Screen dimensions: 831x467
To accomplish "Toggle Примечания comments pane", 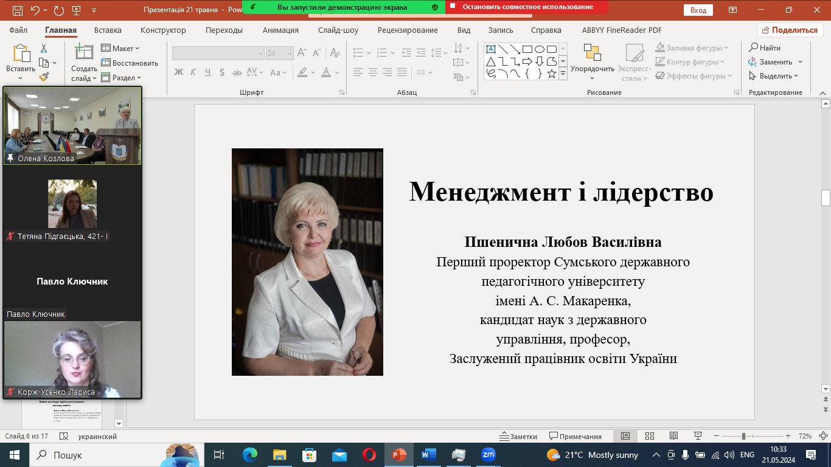I will point(575,436).
